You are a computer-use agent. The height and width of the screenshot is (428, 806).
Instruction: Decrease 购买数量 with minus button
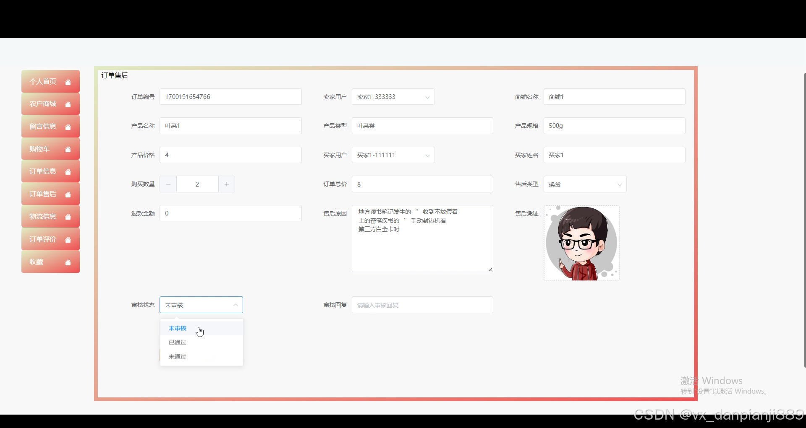coord(168,184)
